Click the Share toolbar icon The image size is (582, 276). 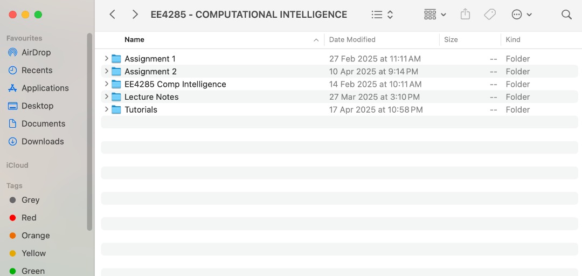pyautogui.click(x=465, y=15)
